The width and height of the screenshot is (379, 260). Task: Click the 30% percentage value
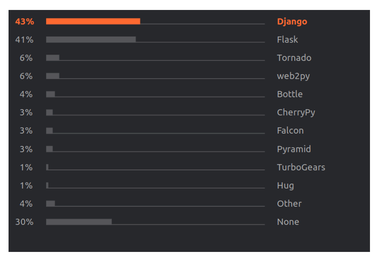(x=25, y=222)
